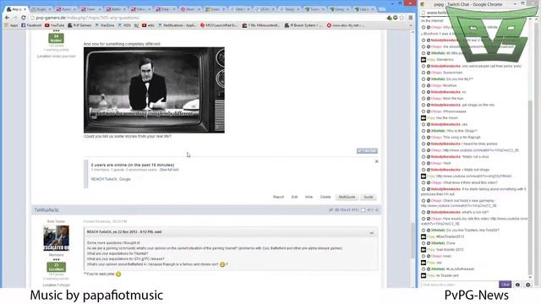The height and width of the screenshot is (304, 541).
Task: Click the Quote button
Action: [369, 197]
